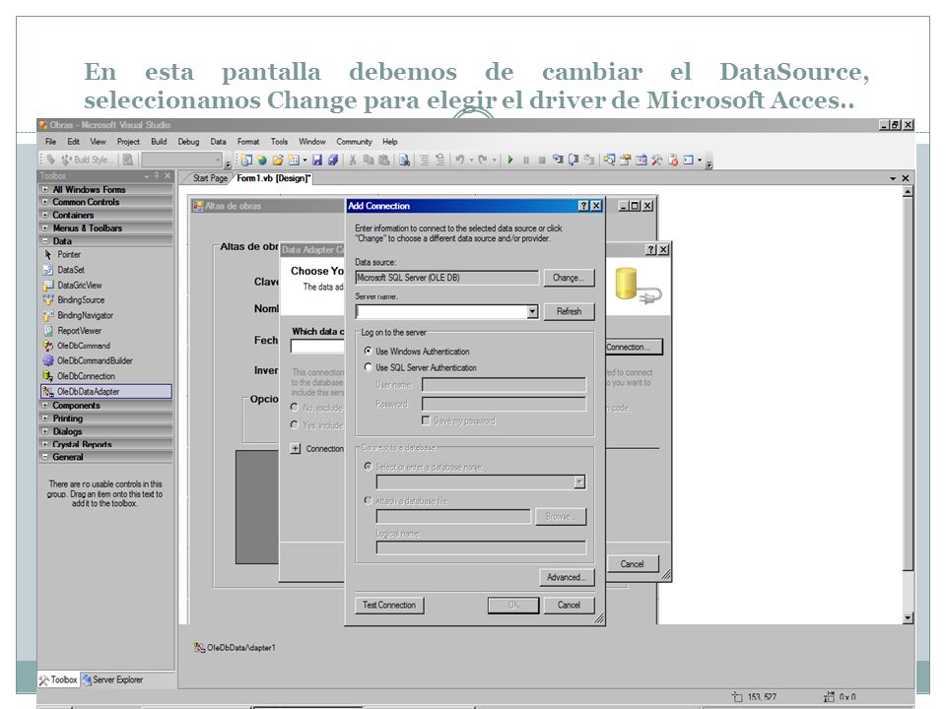
Task: Click the Find in Files icon
Action: click(x=404, y=160)
